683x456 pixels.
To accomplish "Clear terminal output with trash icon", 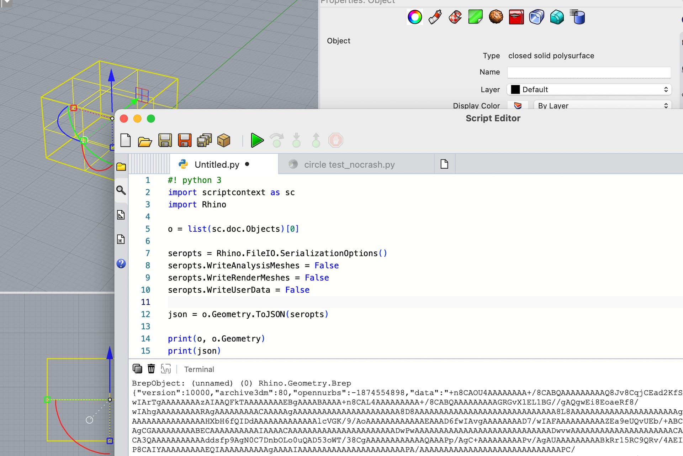I will pyautogui.click(x=151, y=369).
